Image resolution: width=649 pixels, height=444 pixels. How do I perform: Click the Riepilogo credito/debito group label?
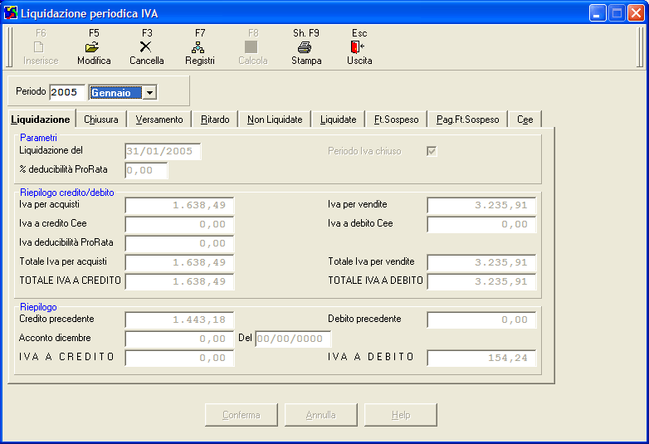67,193
